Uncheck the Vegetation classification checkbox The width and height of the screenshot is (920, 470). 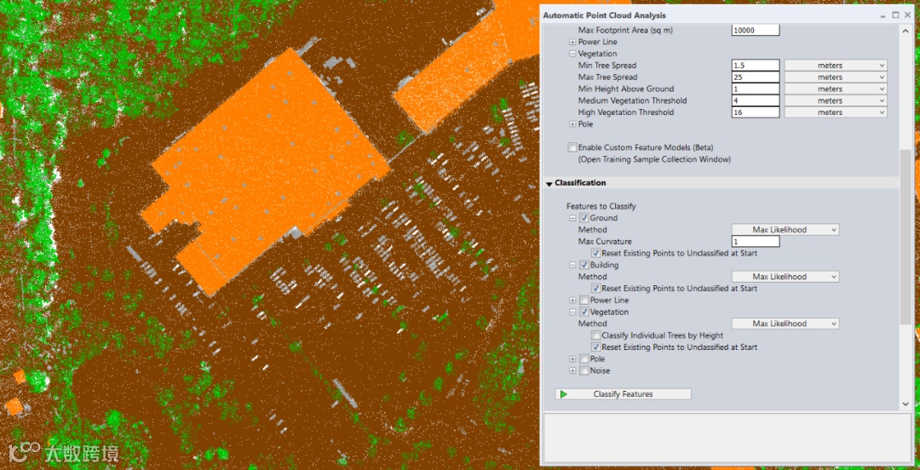(584, 312)
